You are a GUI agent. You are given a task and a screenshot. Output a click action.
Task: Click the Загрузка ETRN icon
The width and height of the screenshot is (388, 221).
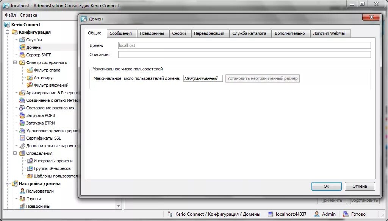click(22, 123)
